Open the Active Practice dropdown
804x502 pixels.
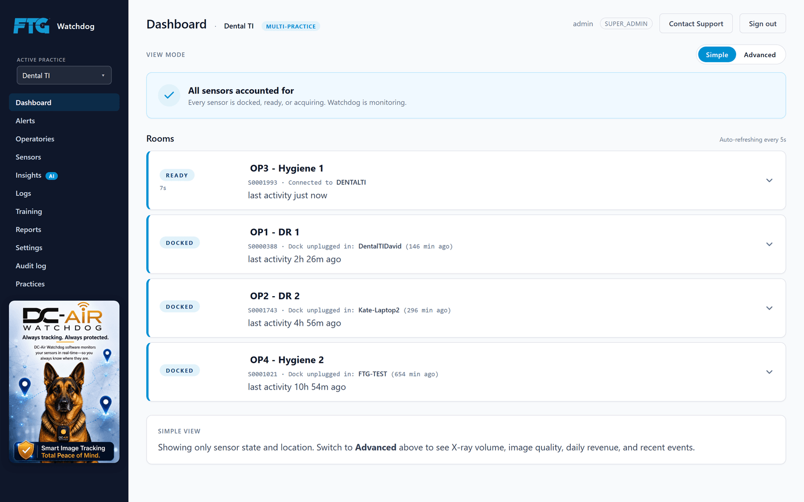coord(64,75)
